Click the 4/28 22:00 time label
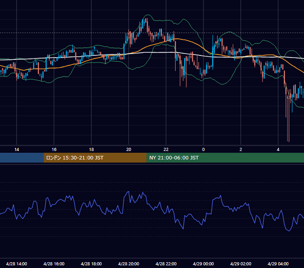The image size is (304, 268). coord(166,264)
